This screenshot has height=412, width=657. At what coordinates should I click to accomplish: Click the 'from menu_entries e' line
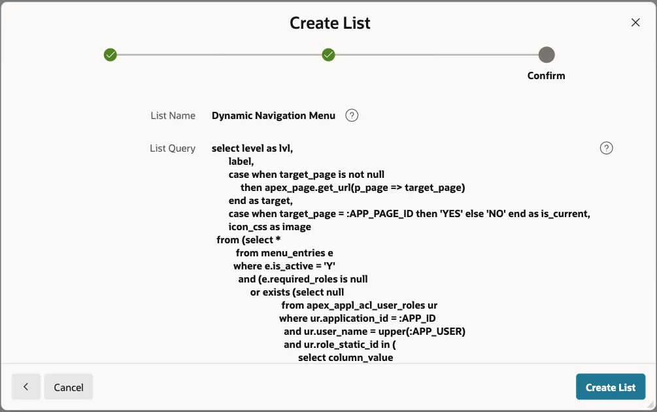point(284,252)
